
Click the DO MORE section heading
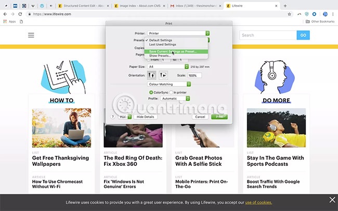tap(276, 100)
